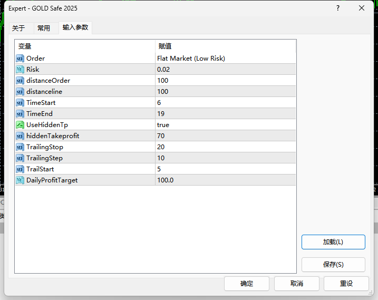The width and height of the screenshot is (378, 300).
Task: Select the DailyProfitTarget variable name
Action: pos(52,180)
